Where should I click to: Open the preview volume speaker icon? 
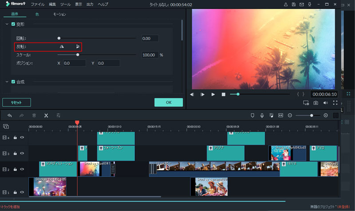click(x=326, y=103)
